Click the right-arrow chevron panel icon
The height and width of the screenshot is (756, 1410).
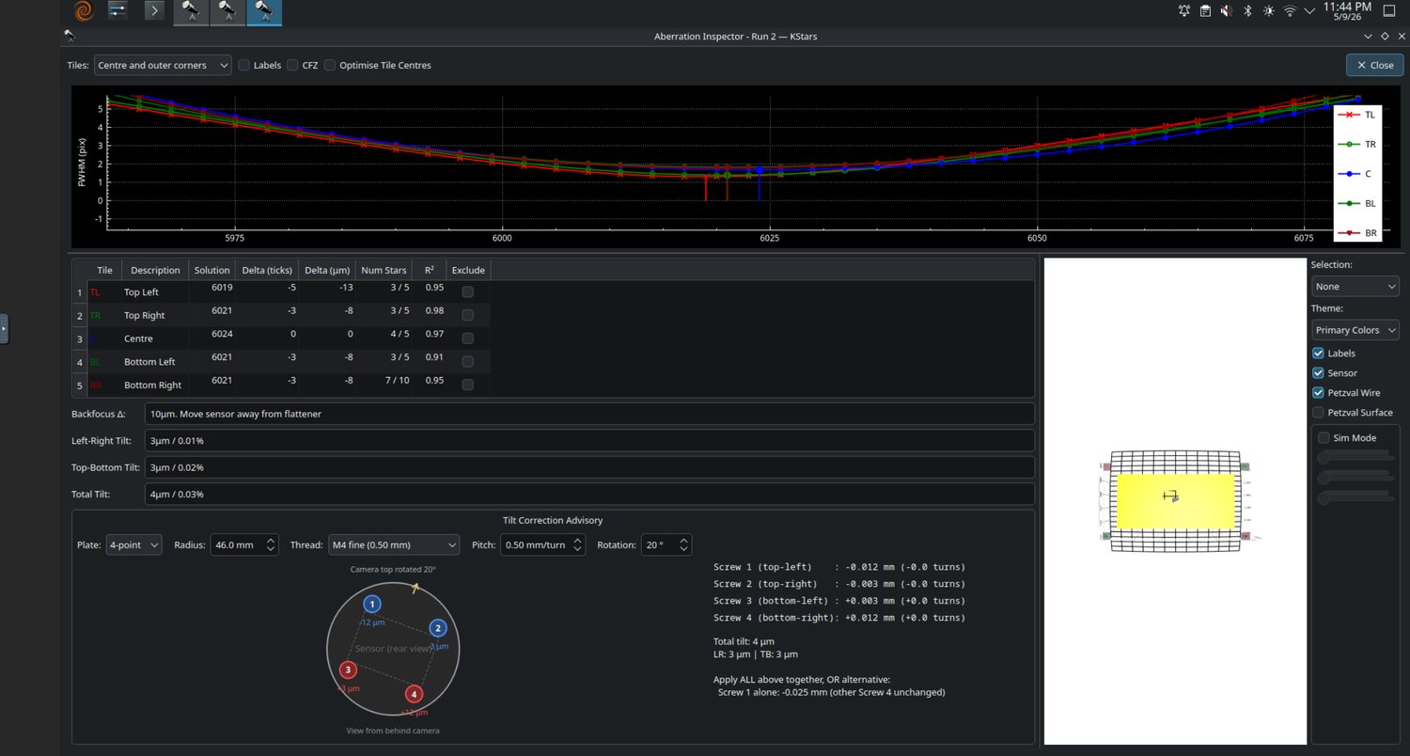pyautogui.click(x=154, y=11)
